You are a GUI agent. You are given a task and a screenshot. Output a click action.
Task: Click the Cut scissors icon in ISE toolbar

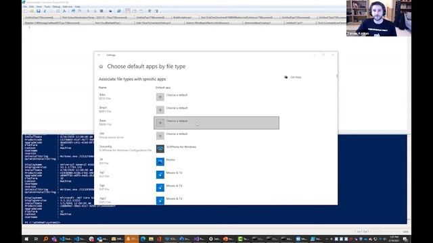(45, 11)
